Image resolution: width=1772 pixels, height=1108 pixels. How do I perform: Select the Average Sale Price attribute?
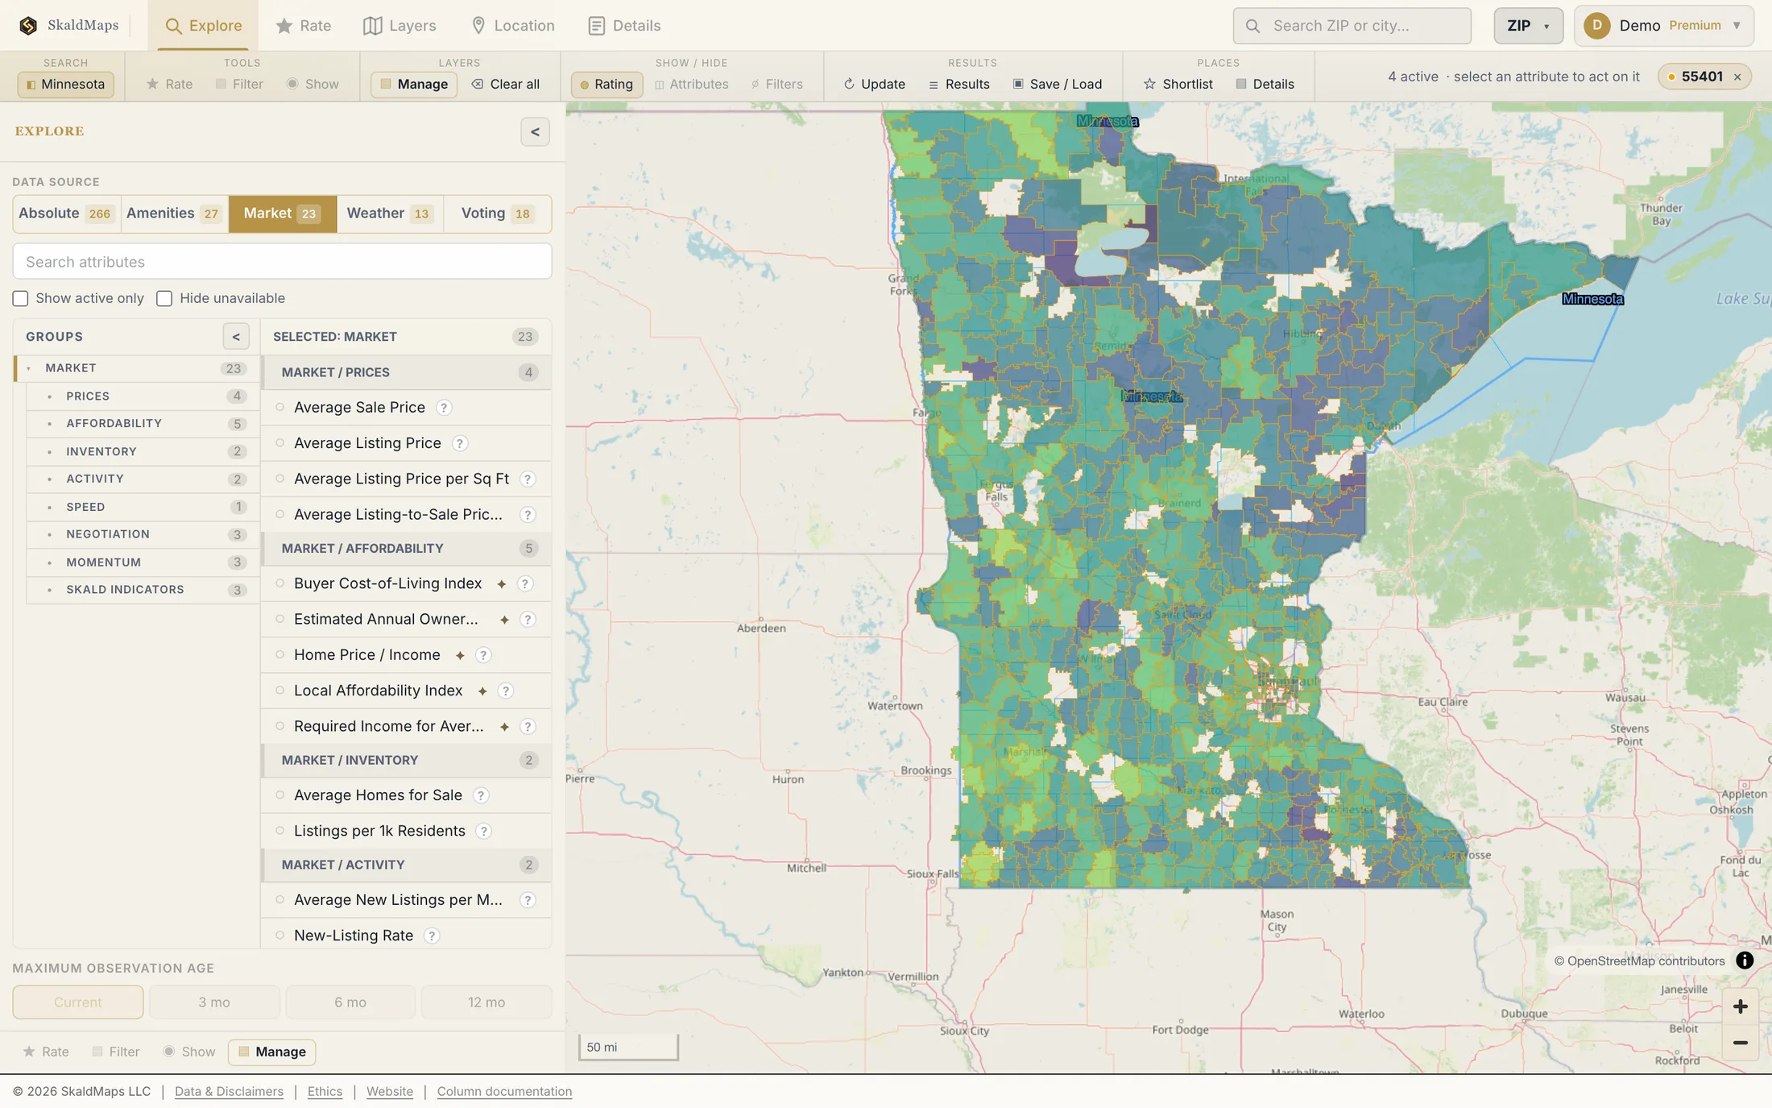[406, 408]
